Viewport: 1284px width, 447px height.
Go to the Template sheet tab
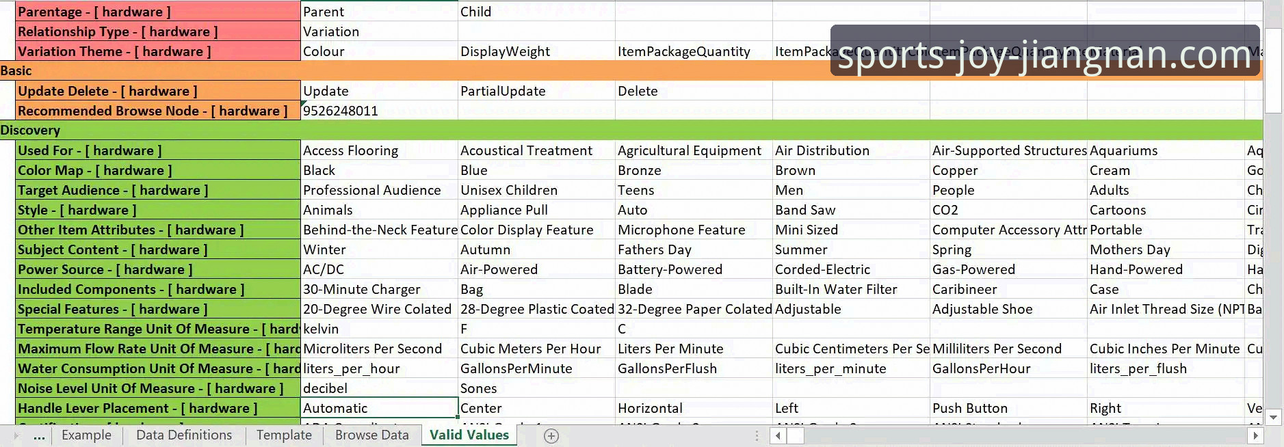click(284, 435)
